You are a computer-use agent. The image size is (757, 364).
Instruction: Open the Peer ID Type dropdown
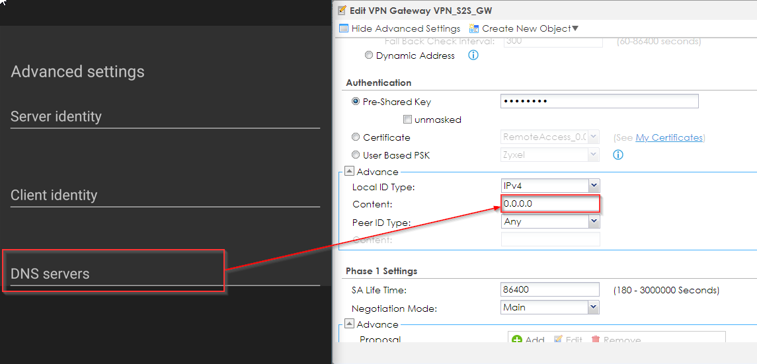pyautogui.click(x=593, y=222)
